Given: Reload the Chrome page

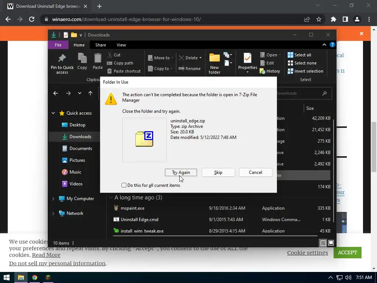Looking at the screenshot, I should (32, 19).
